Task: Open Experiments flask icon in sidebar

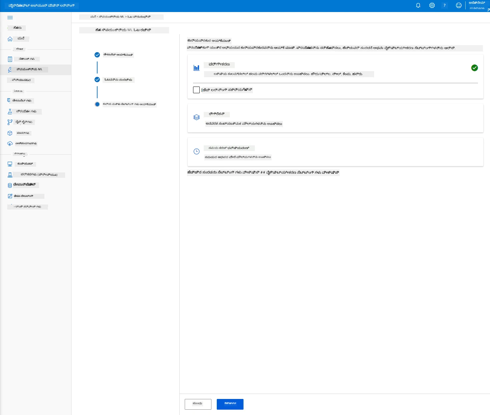Action: click(10, 111)
